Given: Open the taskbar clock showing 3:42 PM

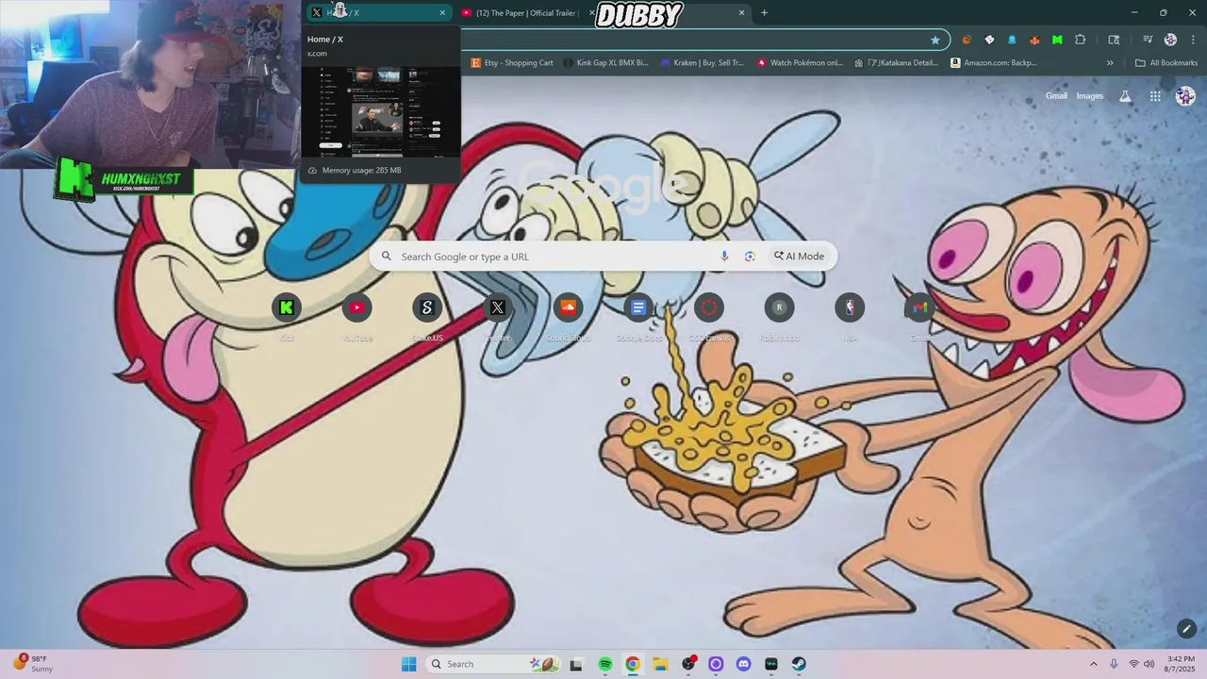Looking at the screenshot, I should tap(1181, 664).
